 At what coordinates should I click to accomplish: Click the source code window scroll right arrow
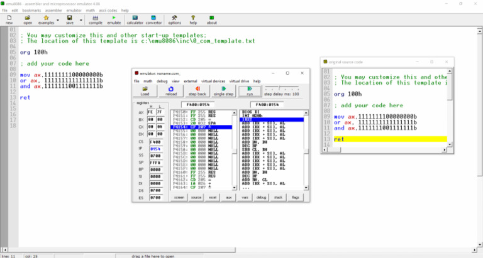pos(445,150)
